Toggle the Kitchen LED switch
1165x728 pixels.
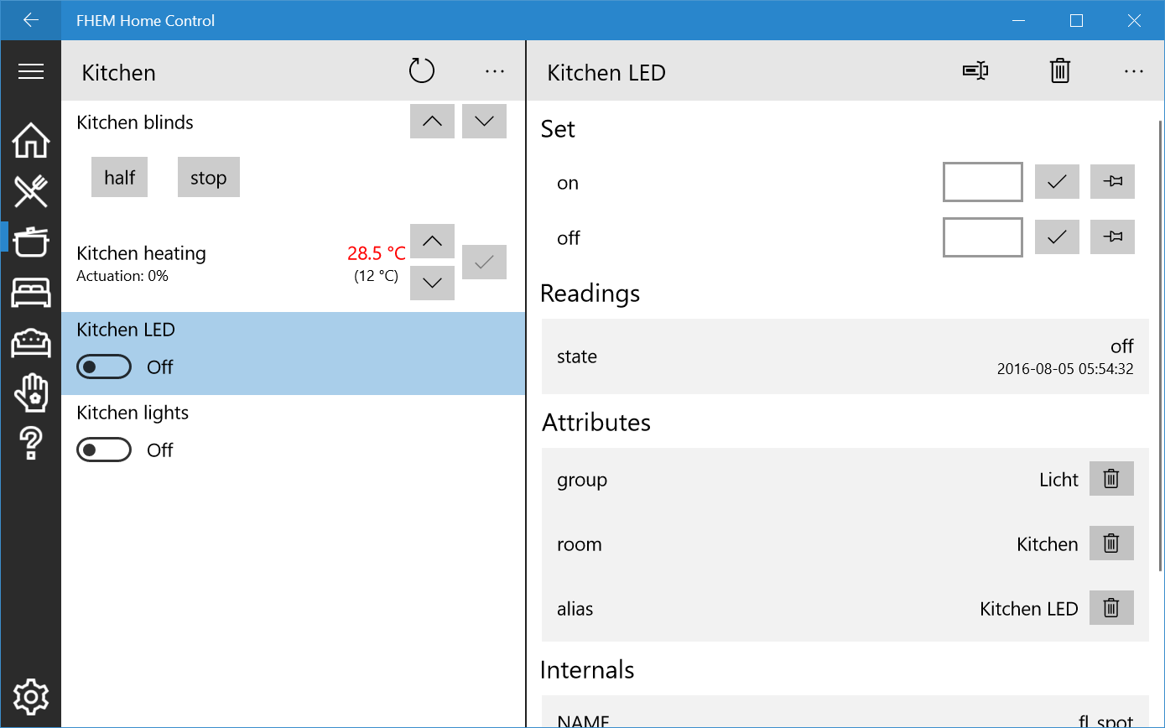104,367
